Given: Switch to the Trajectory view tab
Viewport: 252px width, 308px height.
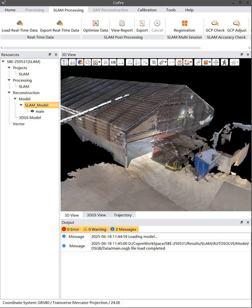Looking at the screenshot, I should click(123, 215).
